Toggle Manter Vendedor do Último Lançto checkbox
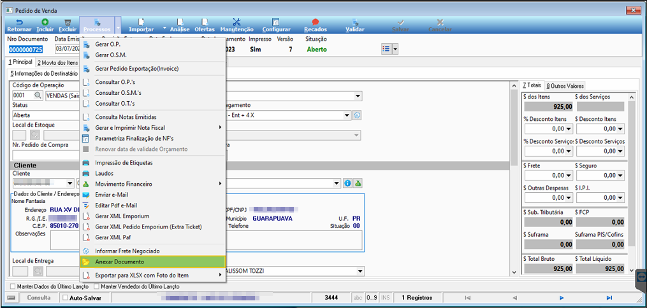Image resolution: width=647 pixels, height=308 pixels. (x=97, y=286)
